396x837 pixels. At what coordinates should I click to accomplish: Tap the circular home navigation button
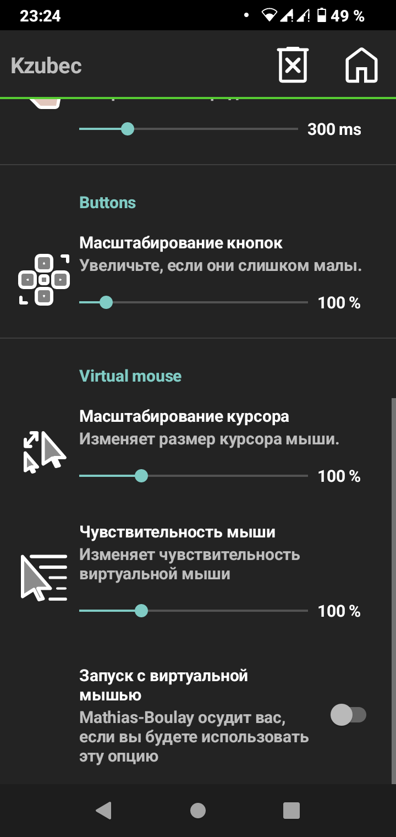click(x=198, y=810)
